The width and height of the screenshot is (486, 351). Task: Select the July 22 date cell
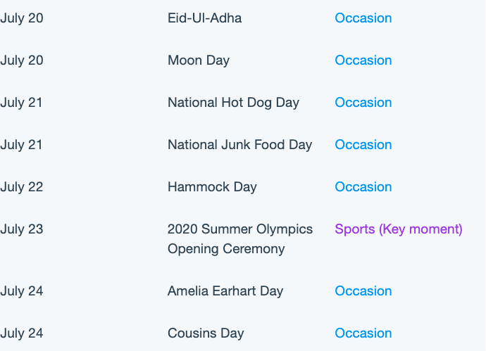(21, 187)
